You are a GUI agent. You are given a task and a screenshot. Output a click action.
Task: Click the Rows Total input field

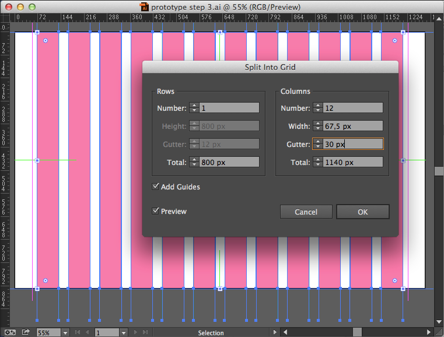tap(230, 162)
